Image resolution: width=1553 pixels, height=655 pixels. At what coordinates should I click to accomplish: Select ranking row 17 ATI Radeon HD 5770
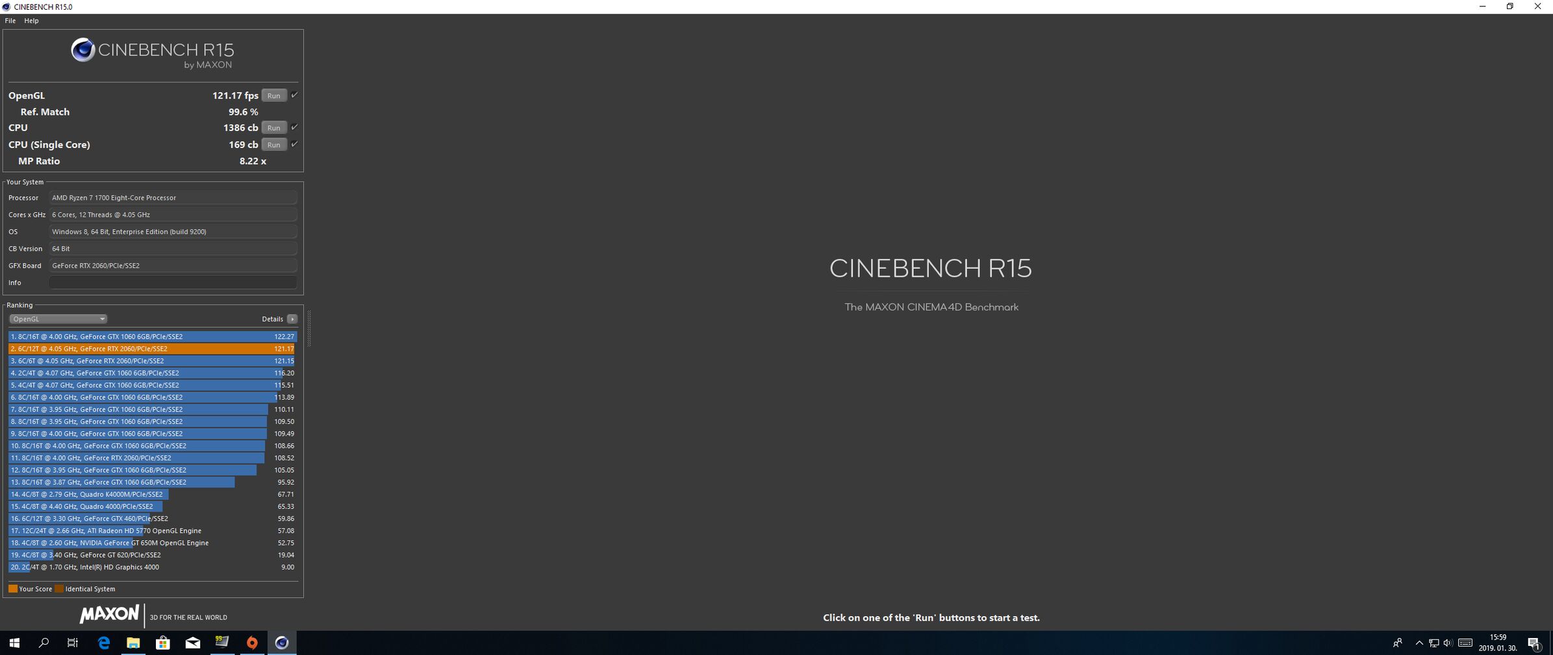coord(153,530)
